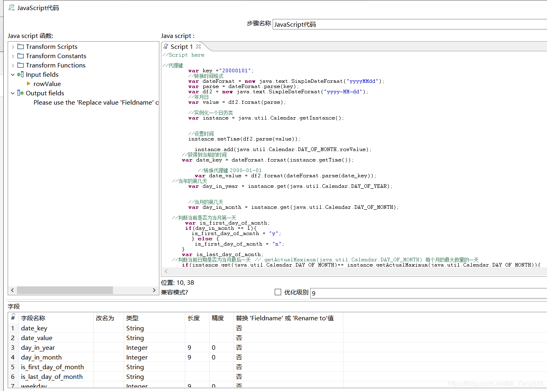Click the 步骤名称 input field
This screenshot has height=391, width=547.
410,24
